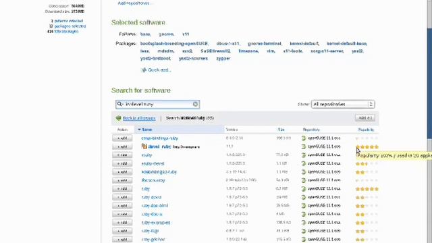Open the zypper package link

pyautogui.click(x=223, y=59)
